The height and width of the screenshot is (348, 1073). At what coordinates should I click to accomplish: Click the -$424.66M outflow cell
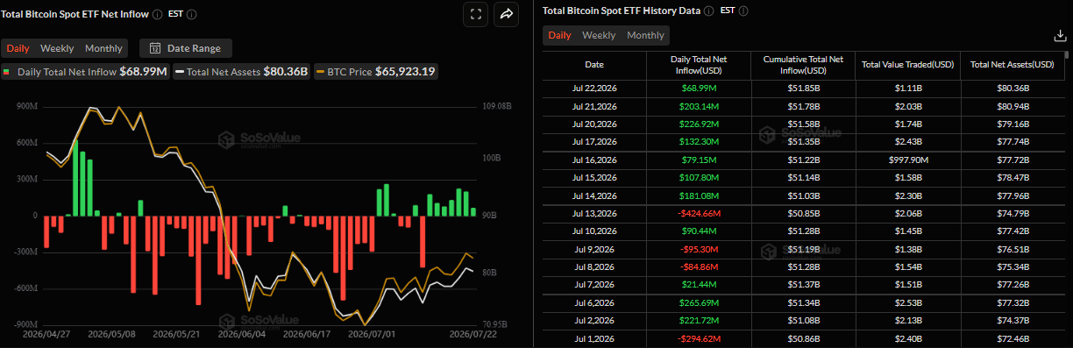click(x=699, y=213)
